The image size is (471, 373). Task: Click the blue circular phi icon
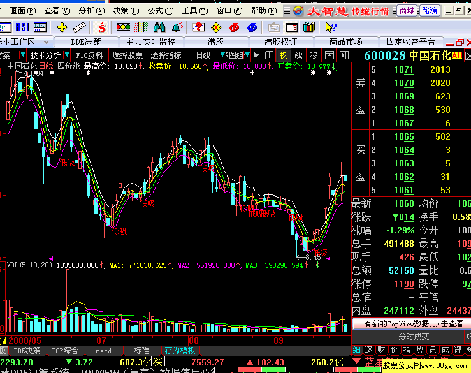click(252, 27)
